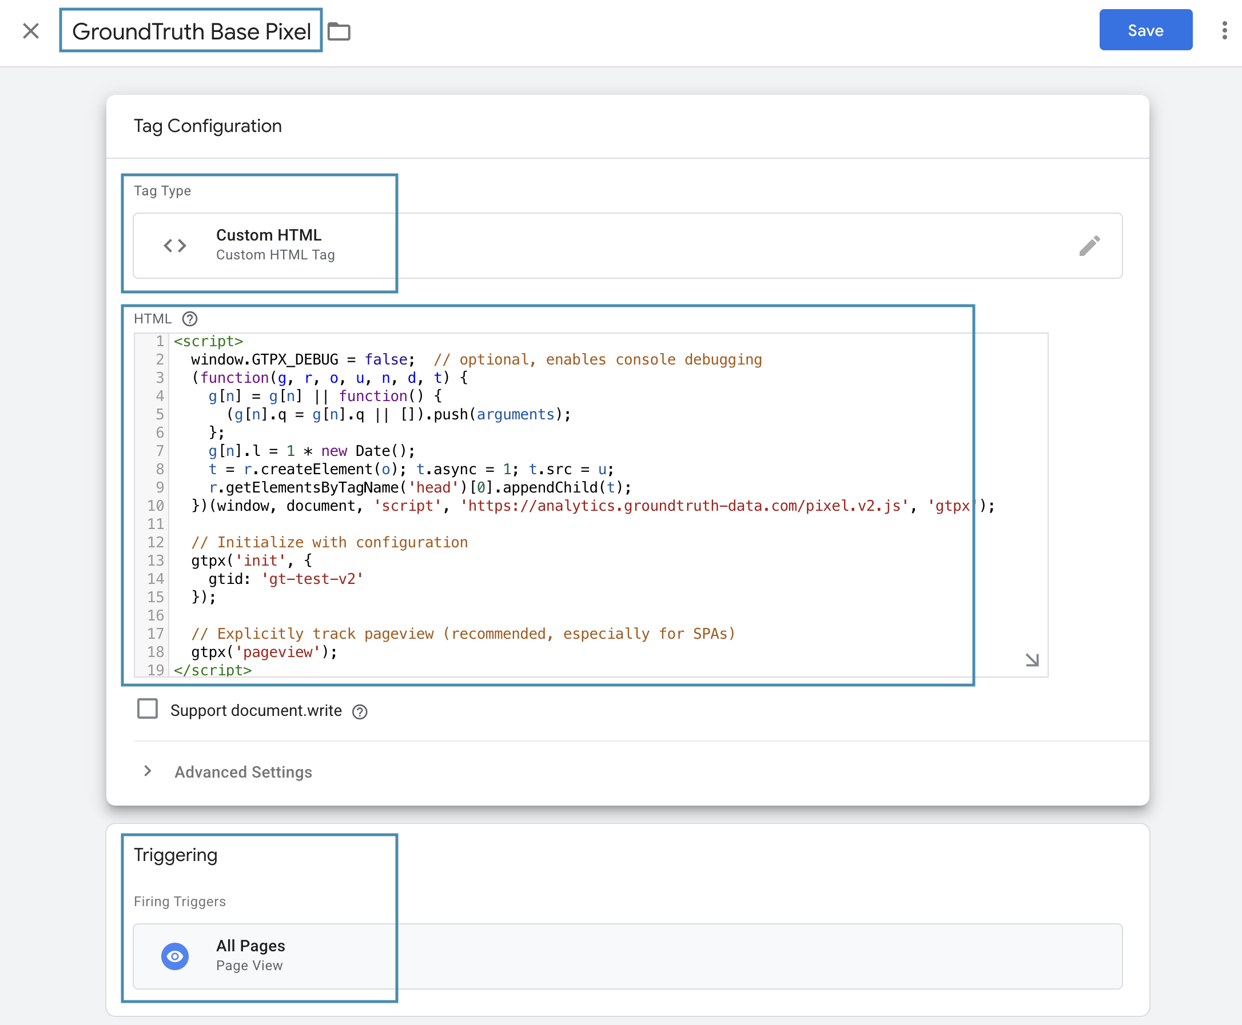This screenshot has height=1025, width=1242.
Task: Click the editor resize arrow icon
Action: tap(1032, 660)
